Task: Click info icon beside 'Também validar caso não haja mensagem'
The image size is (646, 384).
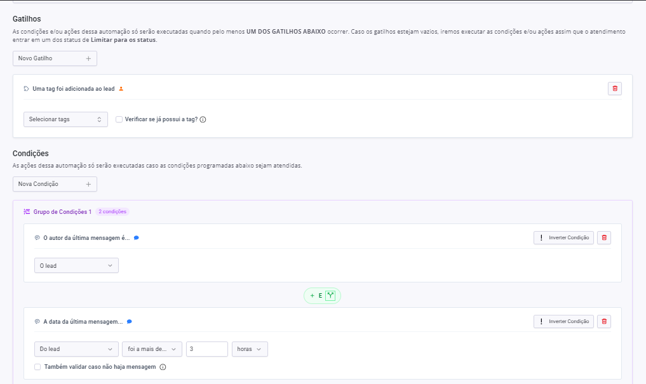Action: coord(163,367)
